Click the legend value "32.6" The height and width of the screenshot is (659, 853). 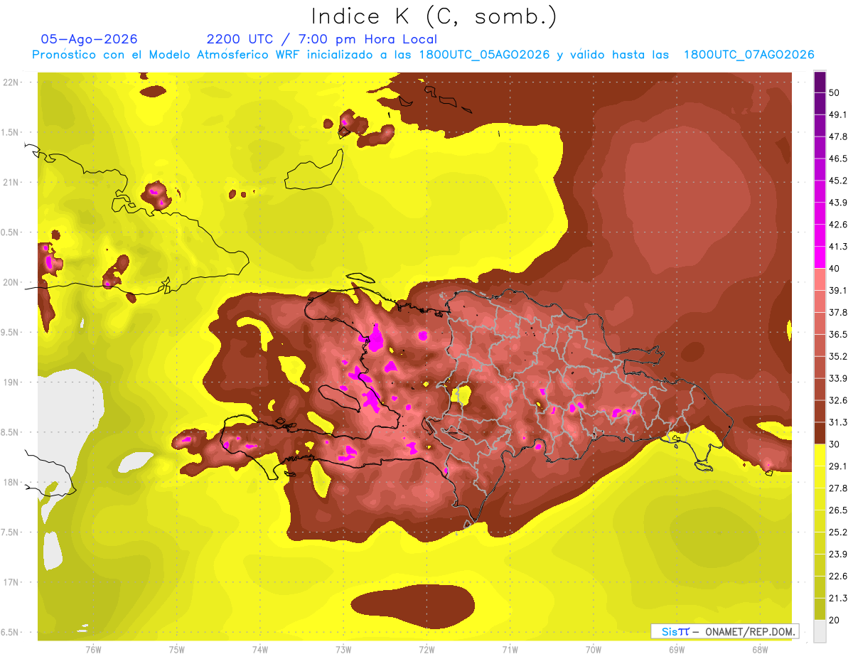pyautogui.click(x=838, y=400)
